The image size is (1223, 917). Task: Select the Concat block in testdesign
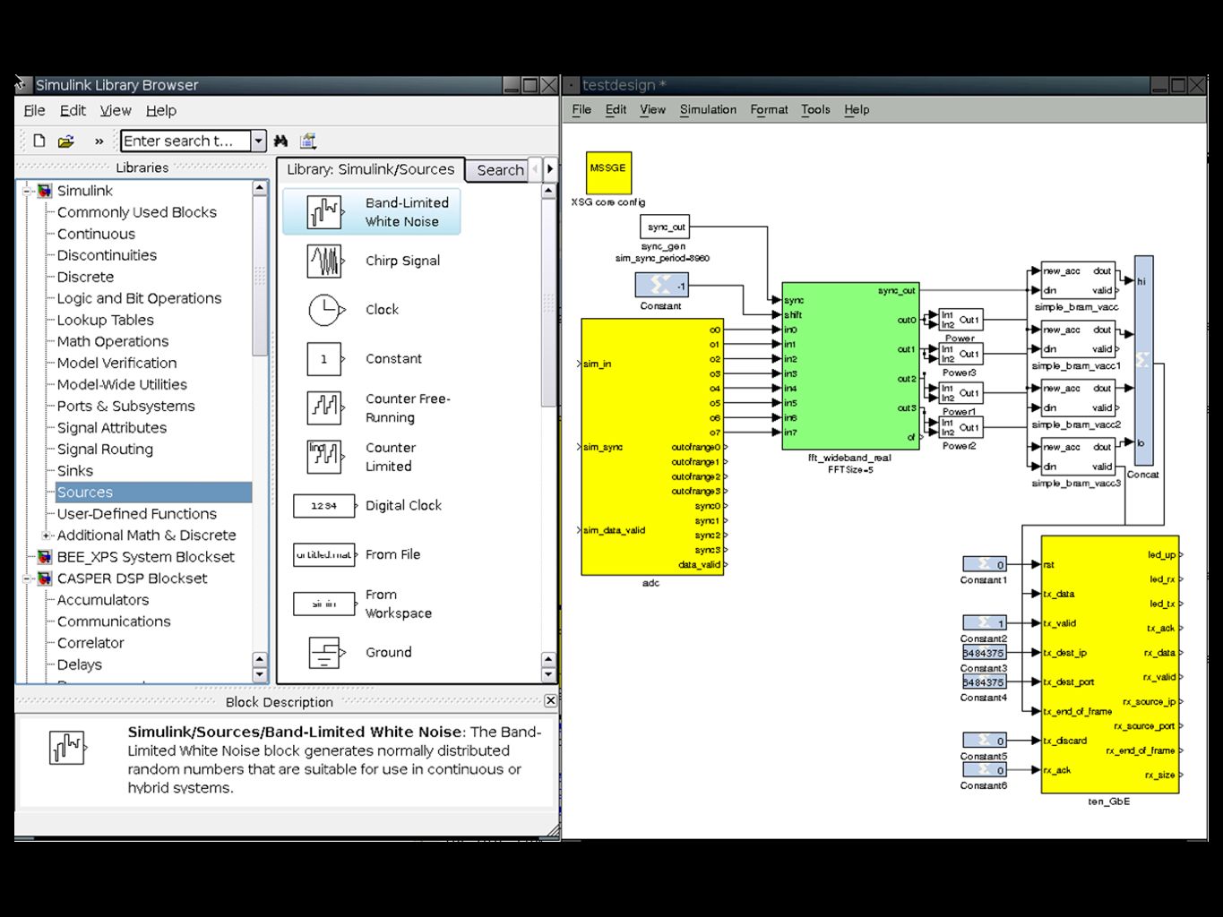pos(1143,361)
